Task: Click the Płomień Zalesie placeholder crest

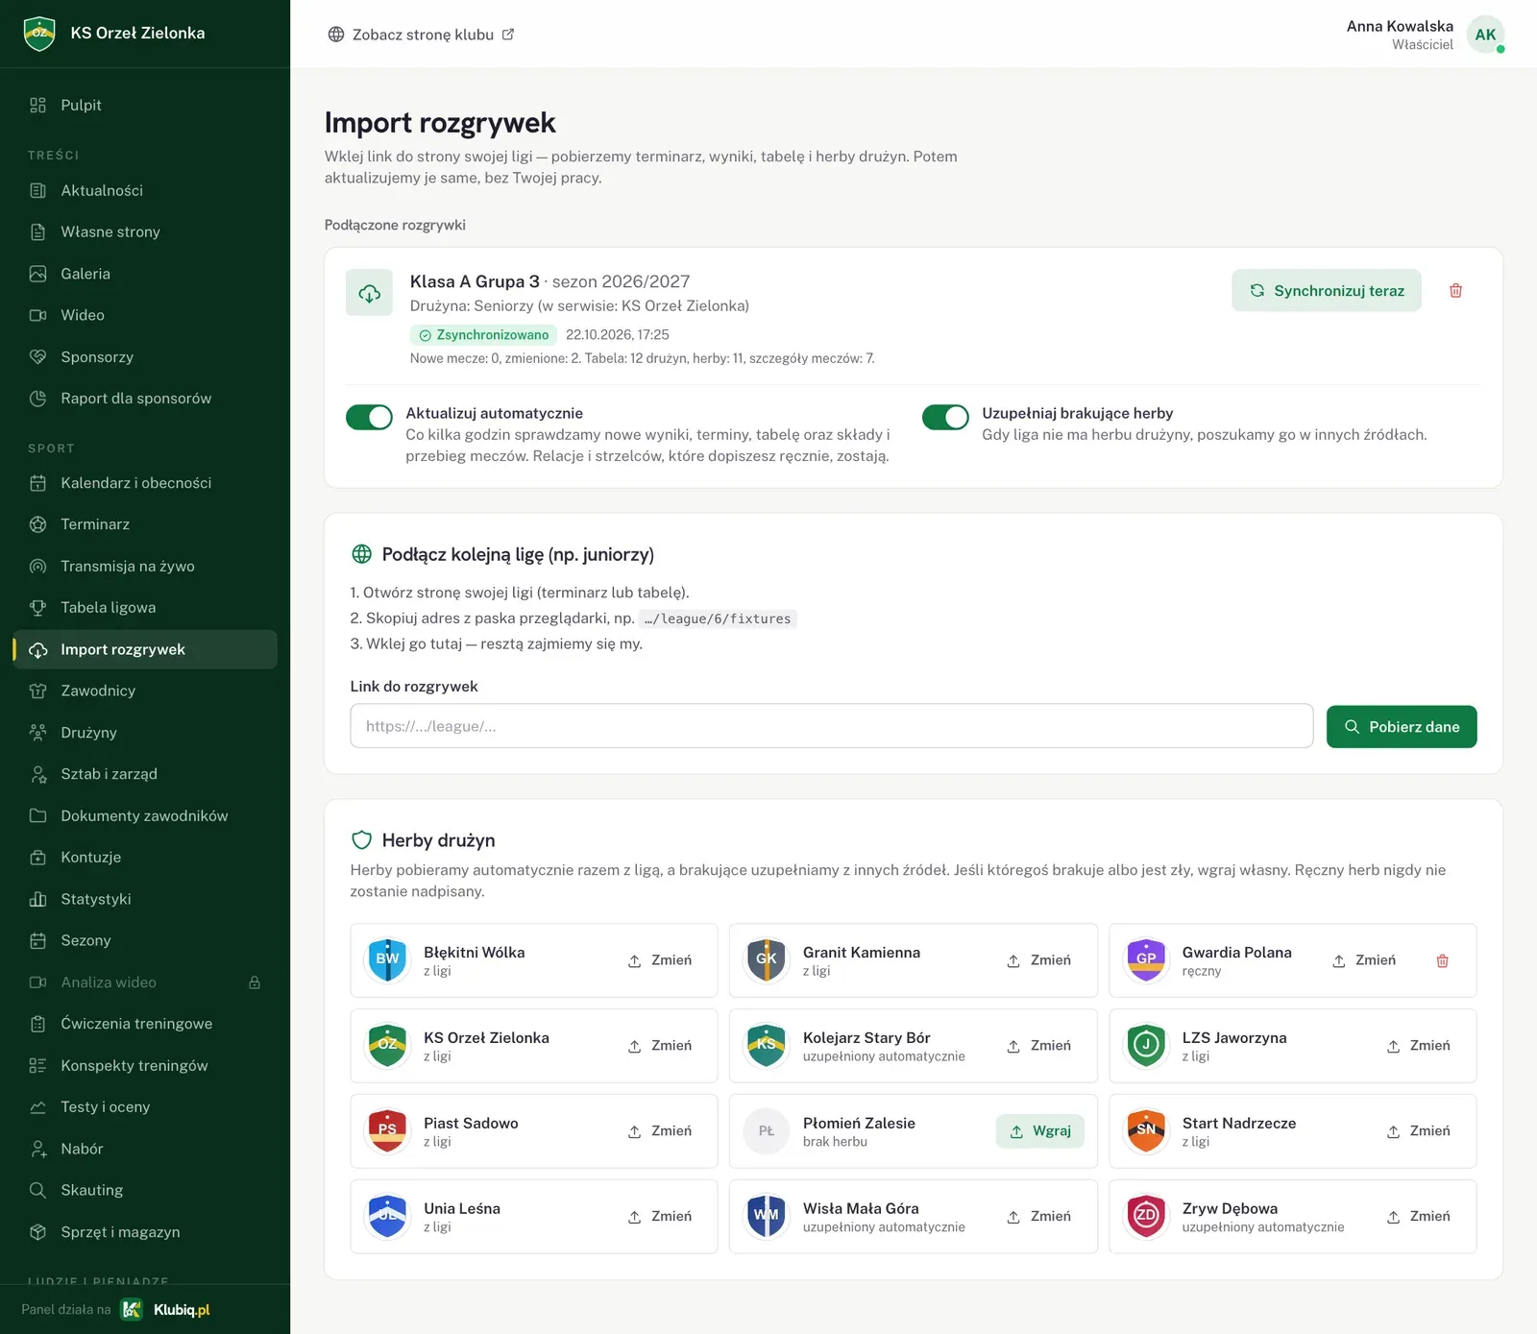Action: click(767, 1131)
